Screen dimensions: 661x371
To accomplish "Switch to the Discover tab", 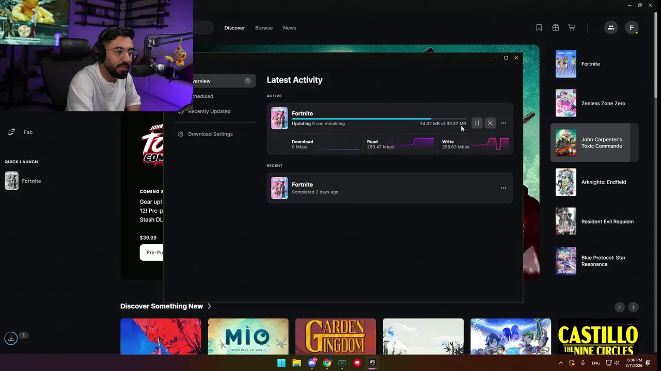I will tap(234, 28).
